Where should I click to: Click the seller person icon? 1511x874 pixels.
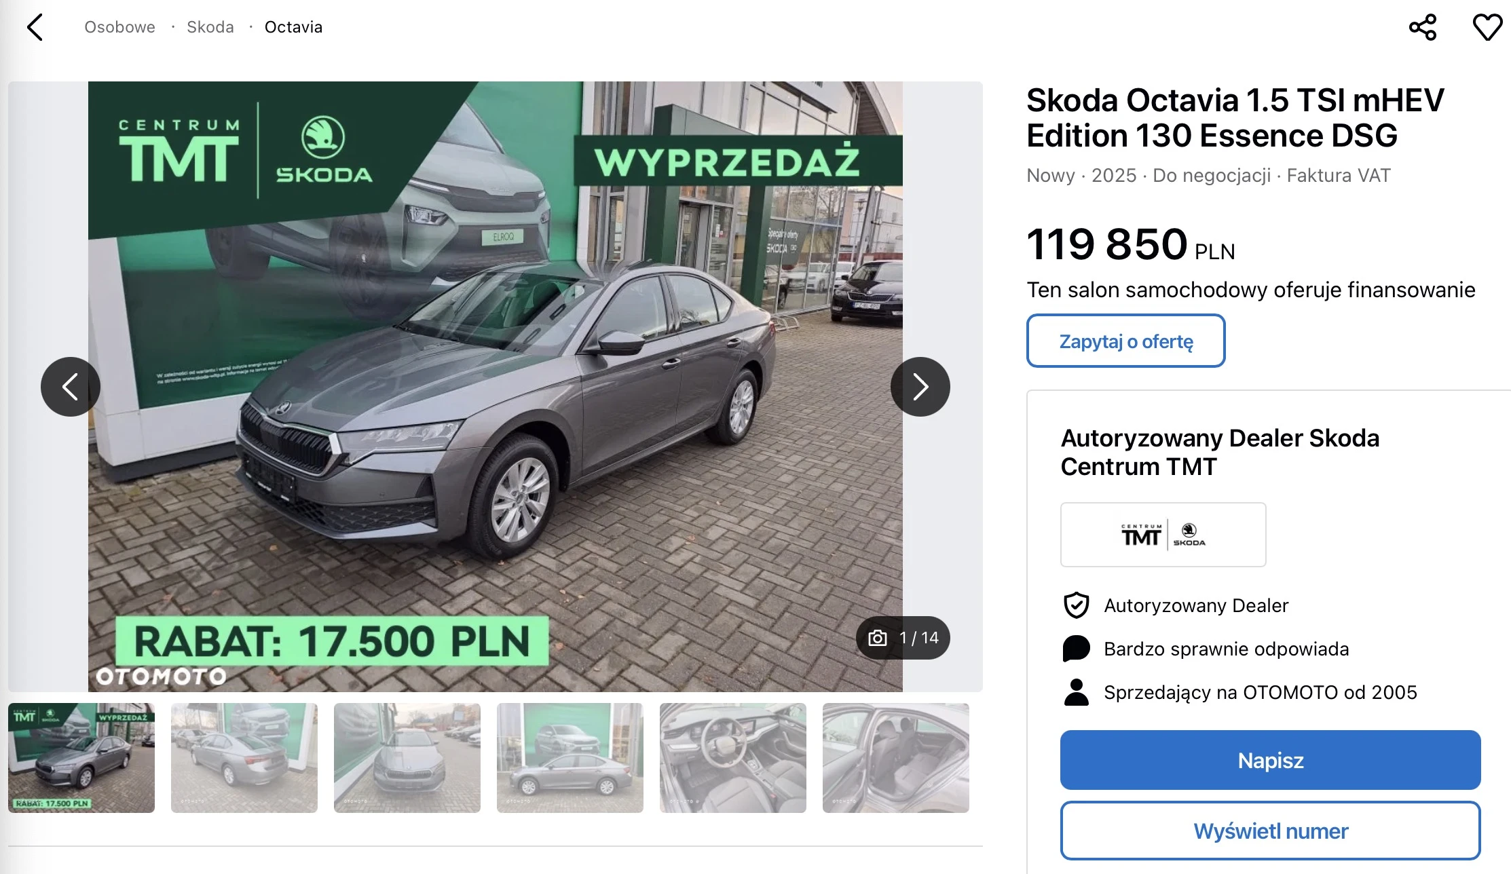click(x=1077, y=692)
